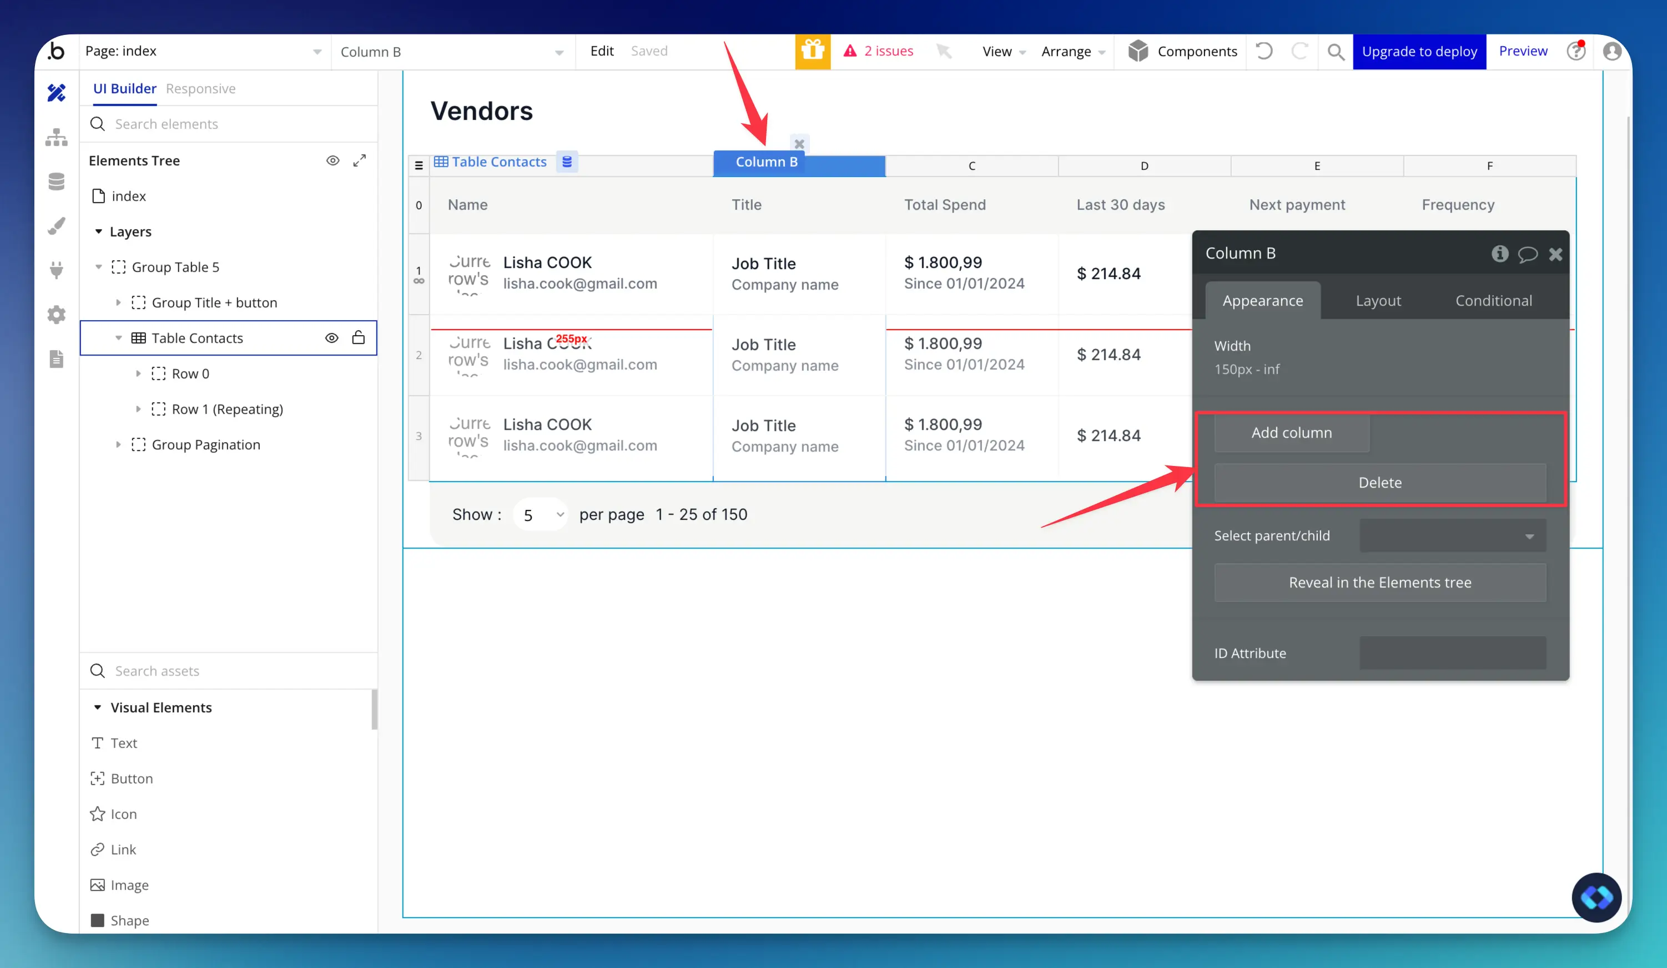Close the Column B property panel
This screenshot has height=968, width=1667.
[1555, 254]
